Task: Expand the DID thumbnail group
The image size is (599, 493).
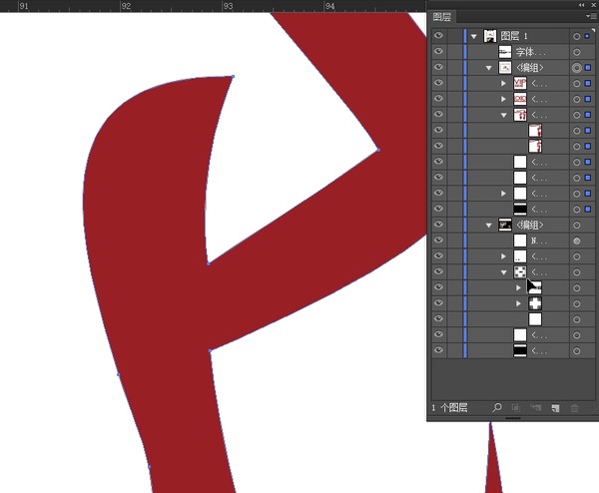Action: (x=503, y=99)
